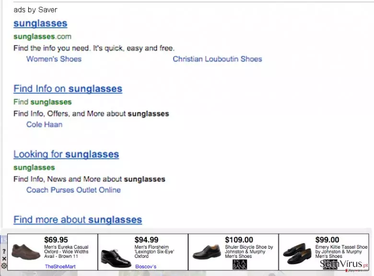
Task: Open the top 'sunglasses' ad headline
Action: pos(40,23)
